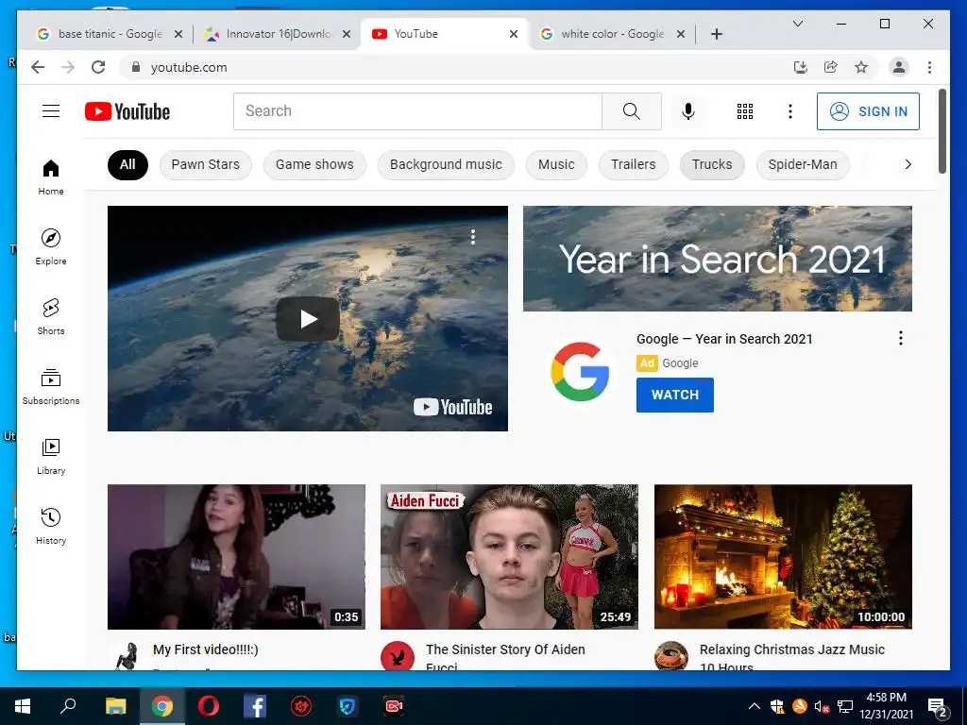The image size is (967, 725).
Task: Click the Google G channel logo
Action: pyautogui.click(x=580, y=372)
